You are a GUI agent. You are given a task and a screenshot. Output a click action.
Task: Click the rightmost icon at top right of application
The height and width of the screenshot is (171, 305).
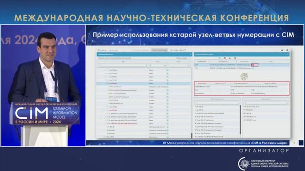click(287, 50)
